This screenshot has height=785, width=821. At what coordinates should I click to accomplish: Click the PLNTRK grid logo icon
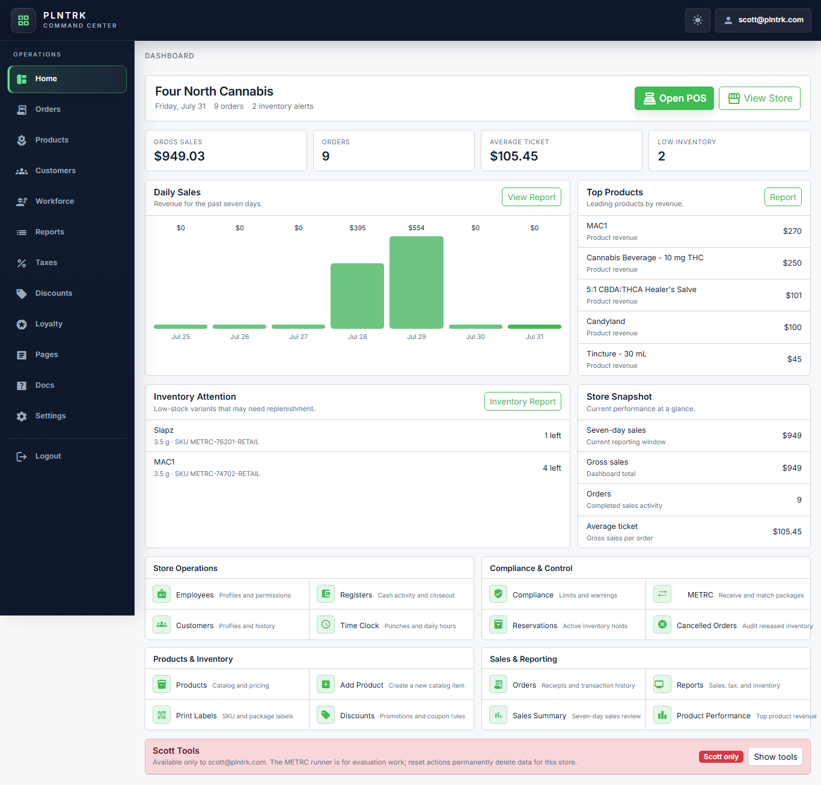pos(23,20)
